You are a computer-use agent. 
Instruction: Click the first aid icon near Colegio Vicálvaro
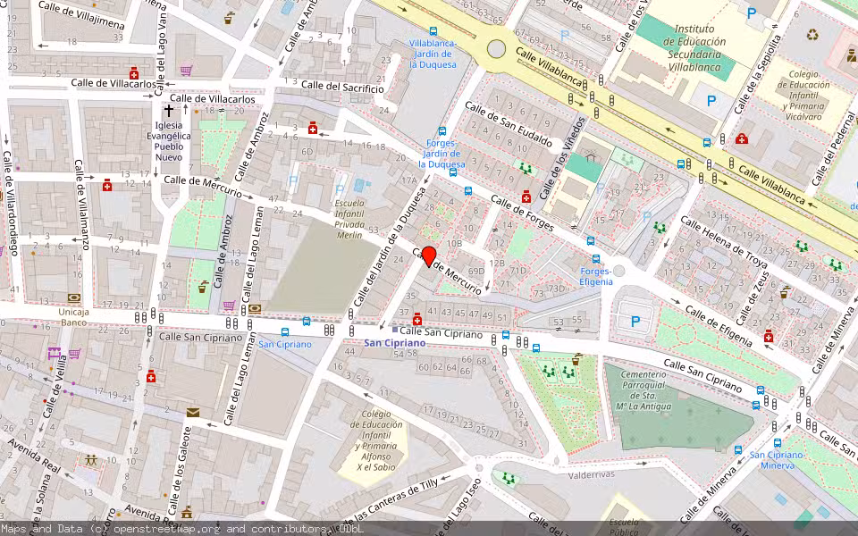pos(742,138)
